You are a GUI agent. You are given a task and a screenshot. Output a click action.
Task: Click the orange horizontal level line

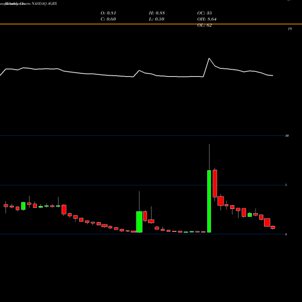151,24
